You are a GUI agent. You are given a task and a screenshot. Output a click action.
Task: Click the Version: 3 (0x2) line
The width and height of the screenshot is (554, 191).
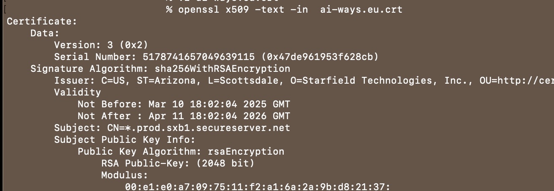101,45
